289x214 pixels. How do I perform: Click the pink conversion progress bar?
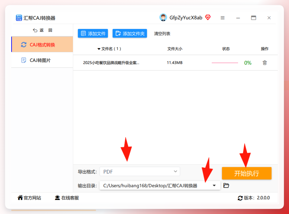click(225, 63)
